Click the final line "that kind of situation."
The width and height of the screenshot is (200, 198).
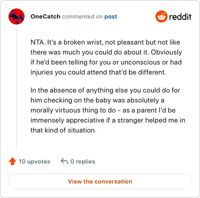pos(63,130)
